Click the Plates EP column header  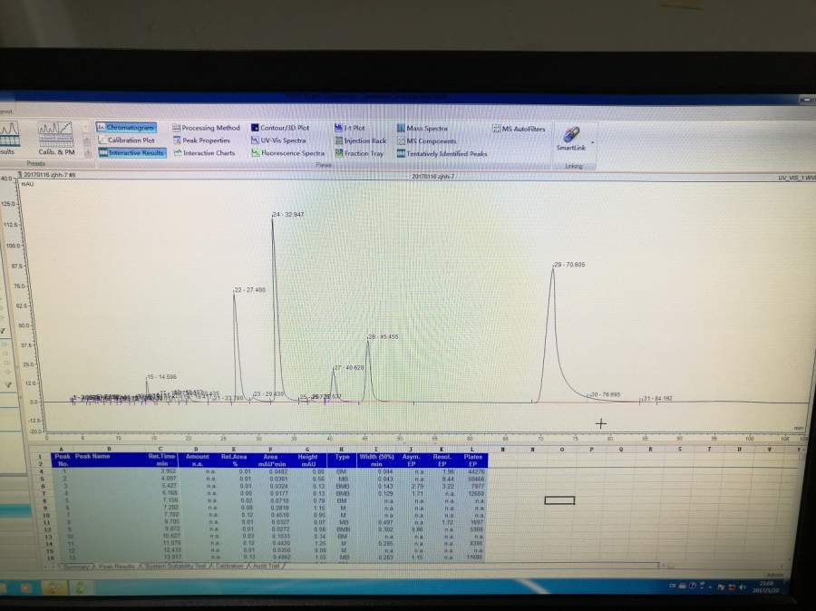click(x=472, y=461)
